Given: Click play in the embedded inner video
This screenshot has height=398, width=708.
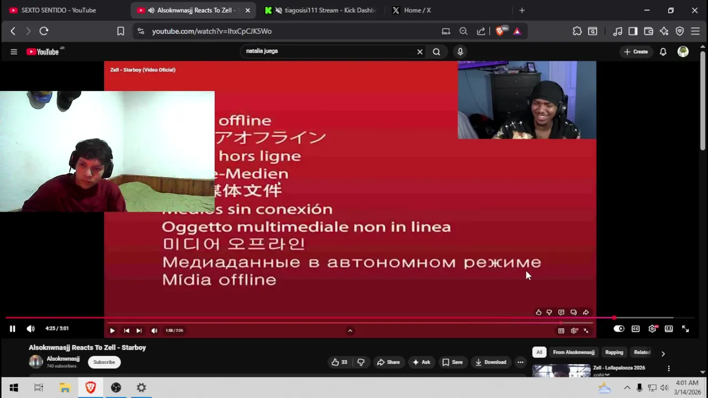Looking at the screenshot, I should (x=112, y=331).
